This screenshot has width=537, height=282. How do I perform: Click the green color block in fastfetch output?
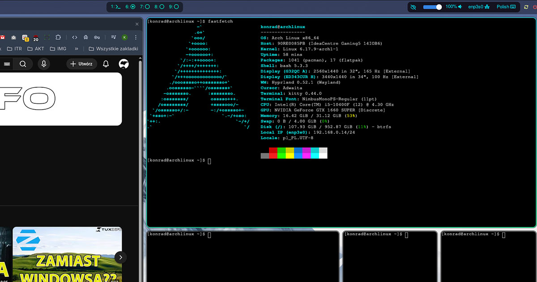[x=281, y=153]
